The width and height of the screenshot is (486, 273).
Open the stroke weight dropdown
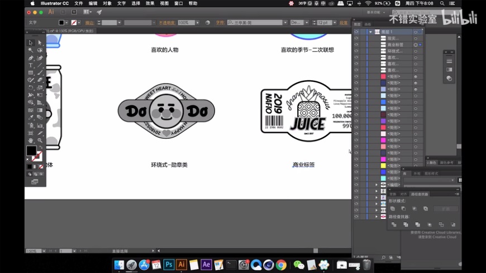[120, 23]
